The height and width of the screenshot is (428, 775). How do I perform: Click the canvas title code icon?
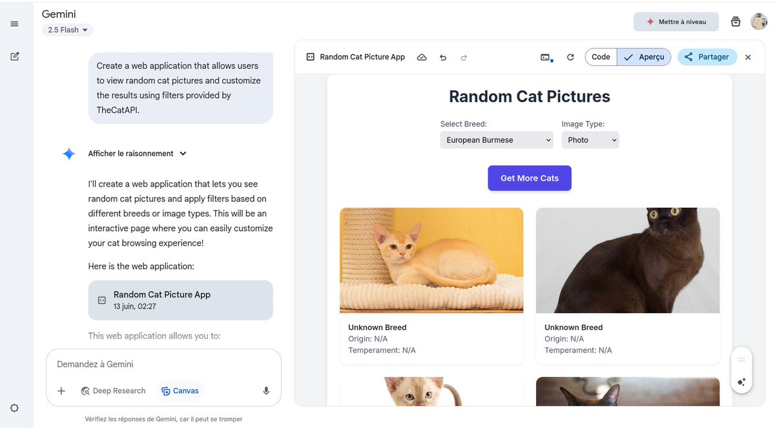click(x=310, y=57)
